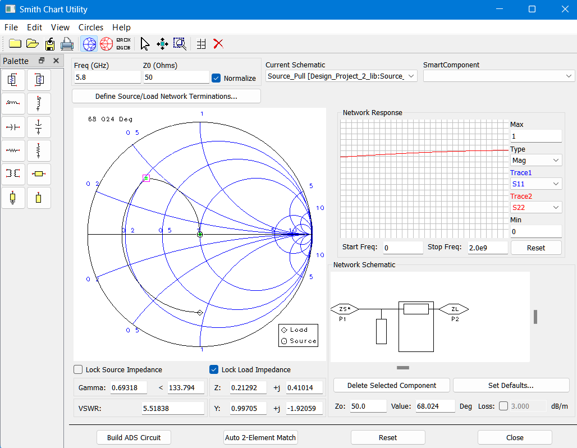Open the View menu
This screenshot has height=448, width=577.
pos(60,27)
